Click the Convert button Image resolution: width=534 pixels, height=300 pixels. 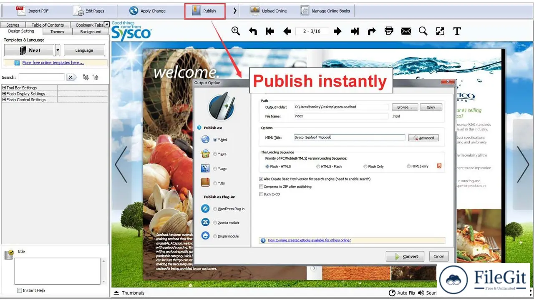(x=405, y=257)
